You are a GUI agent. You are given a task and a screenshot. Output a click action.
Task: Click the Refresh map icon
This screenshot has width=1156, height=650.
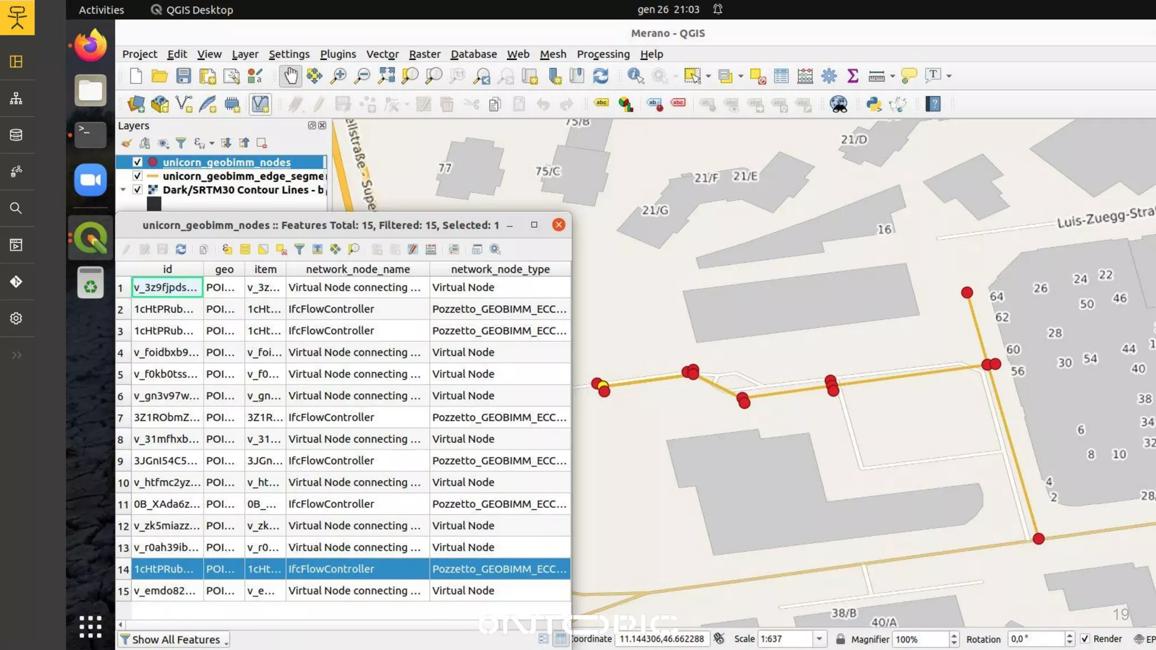(x=601, y=76)
